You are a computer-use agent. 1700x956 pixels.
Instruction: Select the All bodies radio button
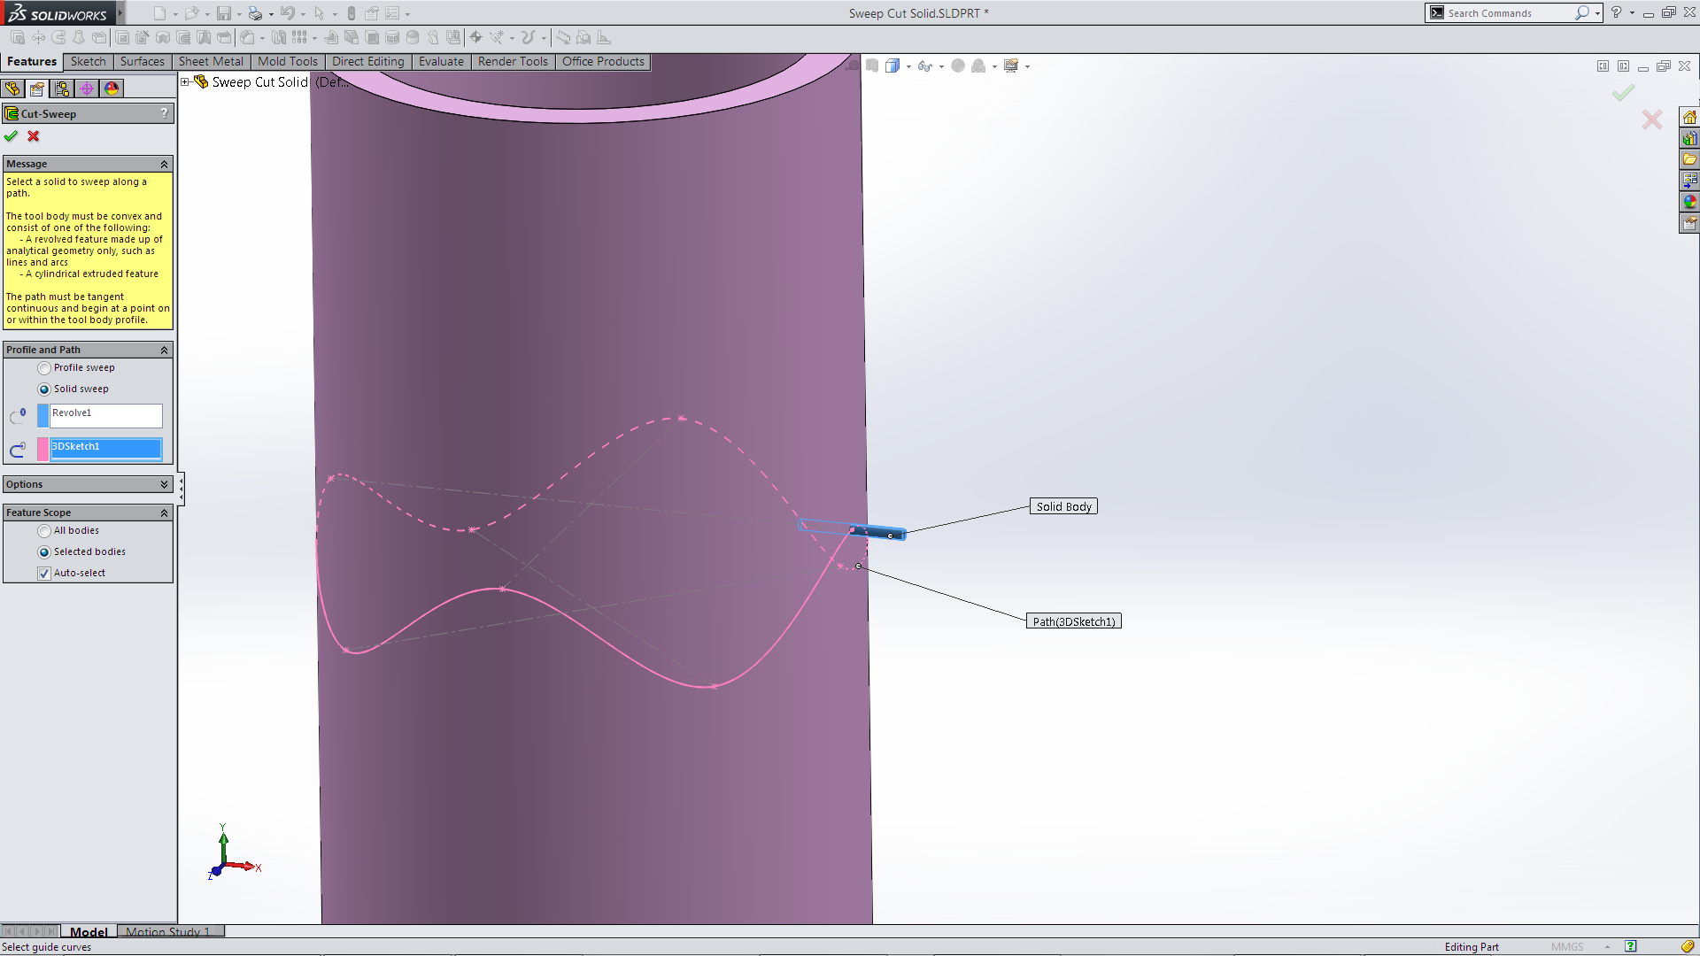[x=44, y=531]
